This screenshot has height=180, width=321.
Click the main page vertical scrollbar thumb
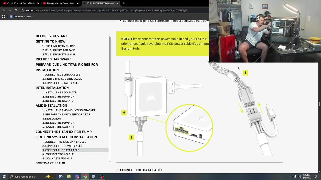point(320,104)
